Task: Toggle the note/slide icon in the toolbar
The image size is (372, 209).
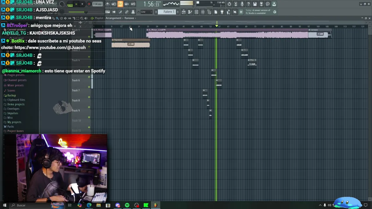Action: (x=120, y=12)
